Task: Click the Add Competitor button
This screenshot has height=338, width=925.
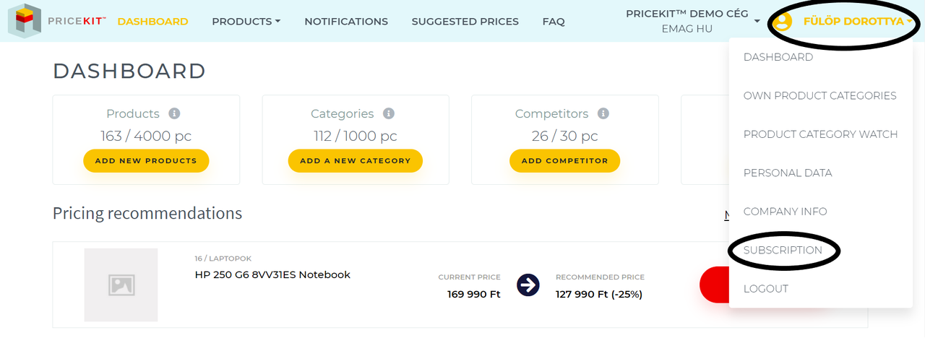Action: pos(565,160)
